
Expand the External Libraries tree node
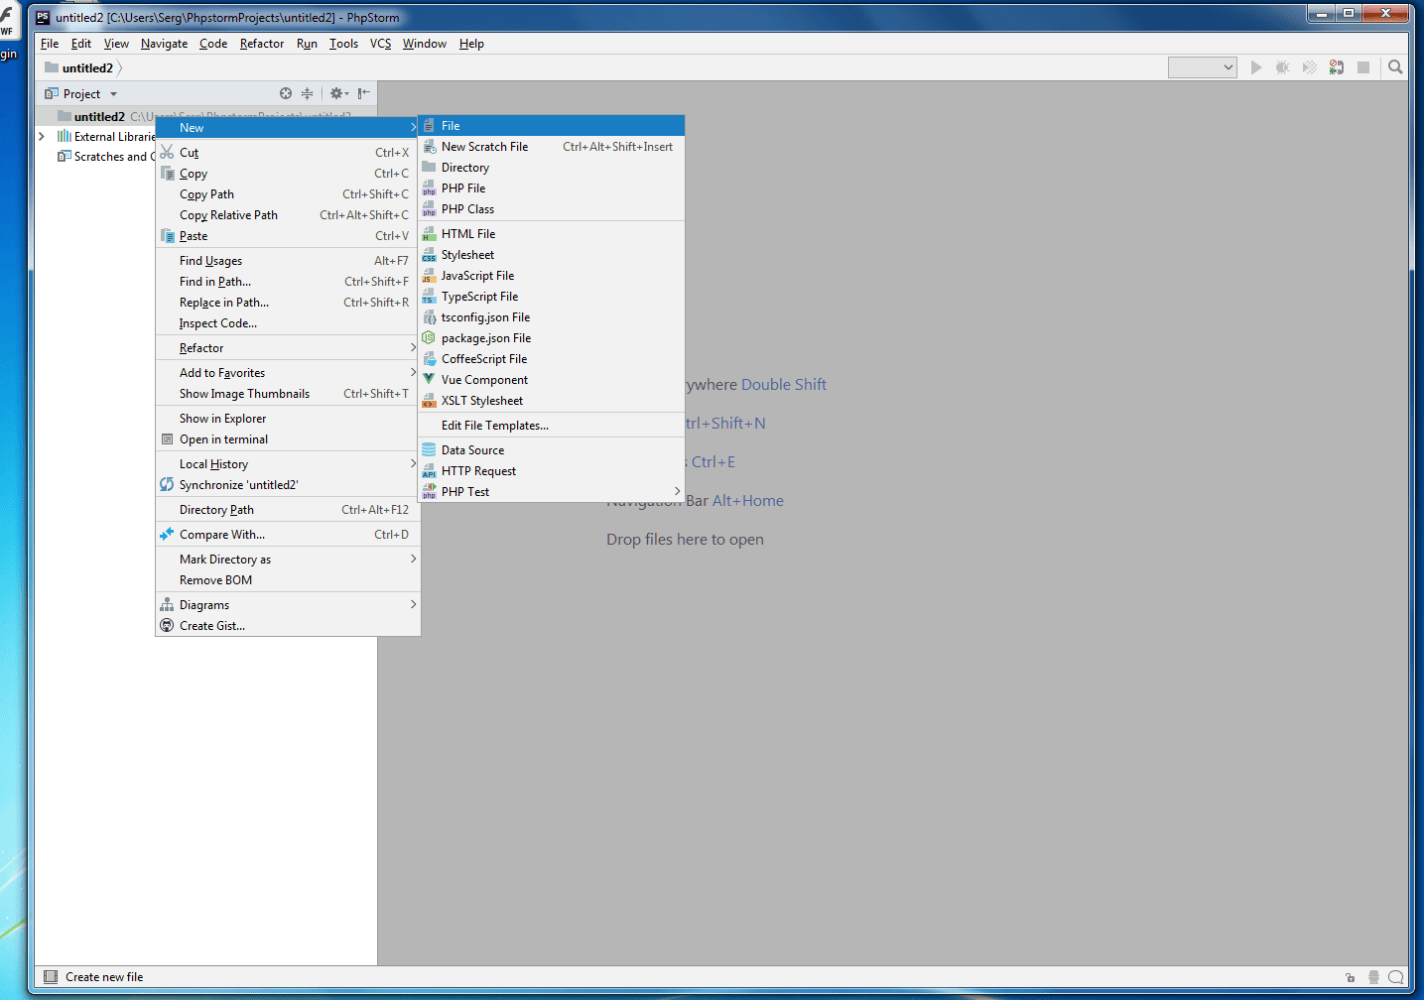(42, 137)
